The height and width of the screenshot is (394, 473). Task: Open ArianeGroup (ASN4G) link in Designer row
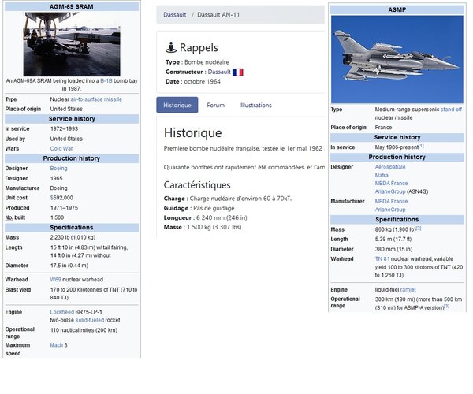coord(390,191)
